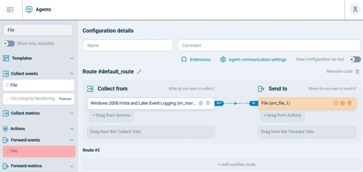This screenshot has width=363, height=172.
Task: Click the Remove route trash icon
Action: (357, 71)
